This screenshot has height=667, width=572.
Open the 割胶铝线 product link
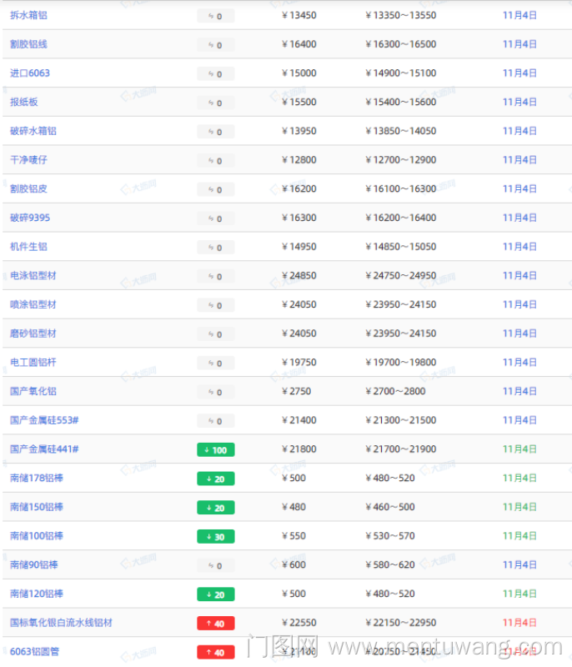pos(28,44)
